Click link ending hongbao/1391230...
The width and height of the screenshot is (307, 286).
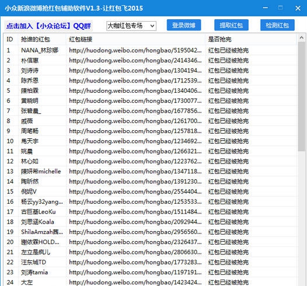tap(135, 182)
